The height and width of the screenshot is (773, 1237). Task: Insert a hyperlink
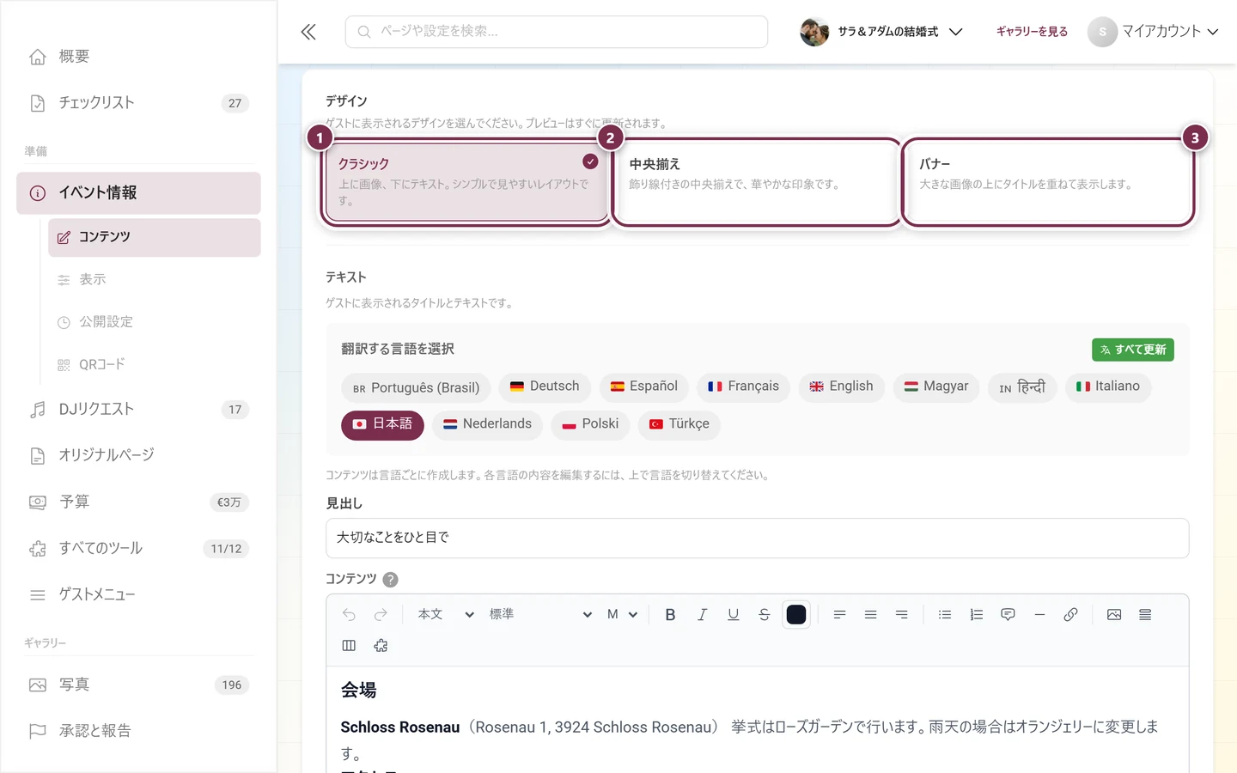[x=1070, y=614]
